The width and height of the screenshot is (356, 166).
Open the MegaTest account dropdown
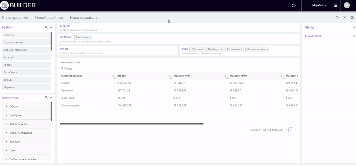(319, 6)
